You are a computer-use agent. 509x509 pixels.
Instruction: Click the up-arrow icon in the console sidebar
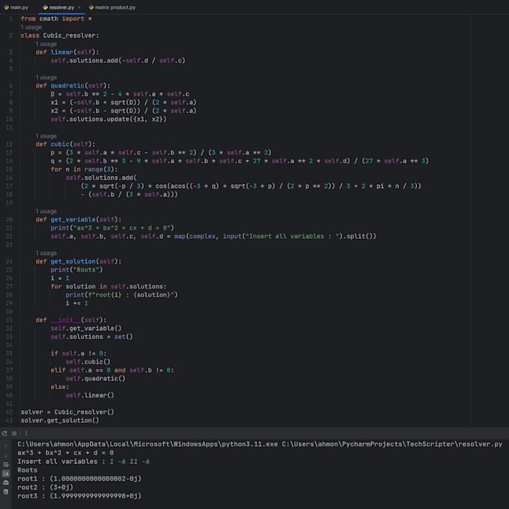tap(5, 446)
